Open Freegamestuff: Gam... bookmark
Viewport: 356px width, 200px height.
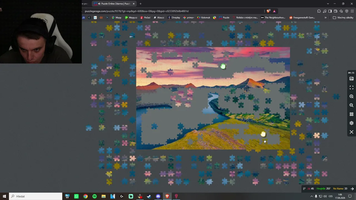pyautogui.click(x=302, y=17)
